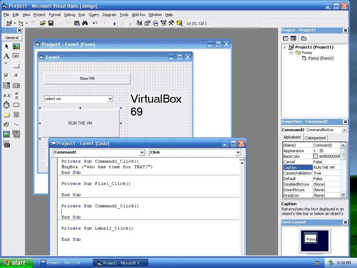Open the Properties object selector dropdown

pos(344,130)
